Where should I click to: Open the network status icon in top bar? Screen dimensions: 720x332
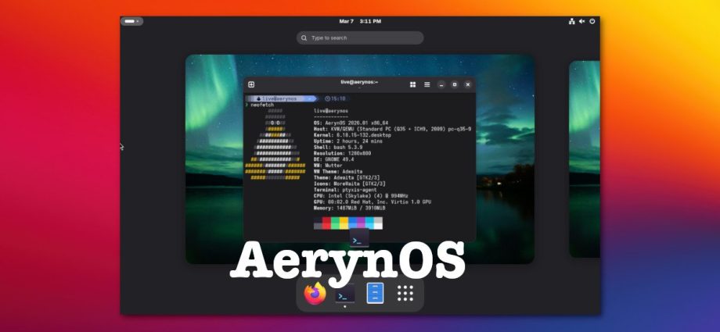[571, 21]
